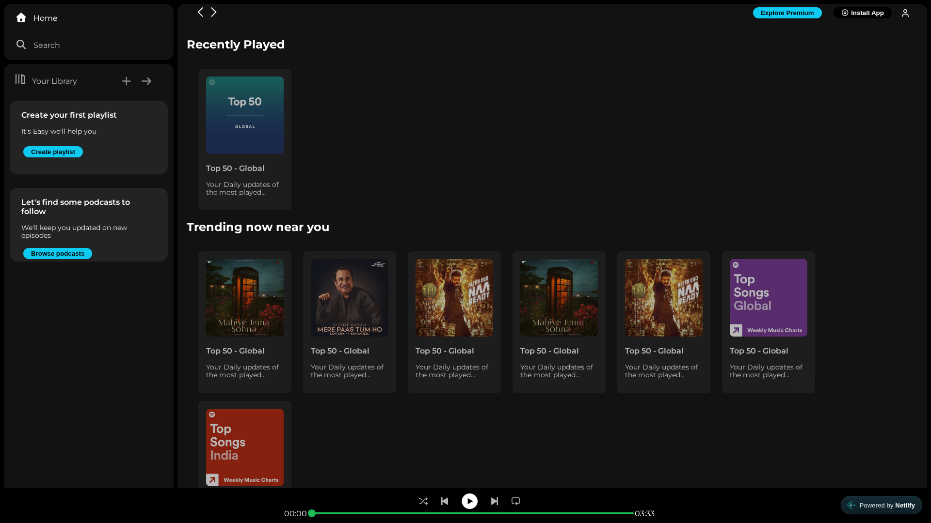Click the download icon in Install App
Image resolution: width=931 pixels, height=523 pixels.
[845, 13]
